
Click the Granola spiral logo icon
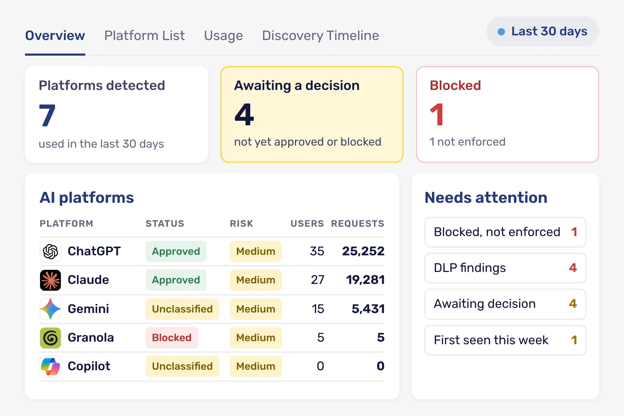point(50,338)
